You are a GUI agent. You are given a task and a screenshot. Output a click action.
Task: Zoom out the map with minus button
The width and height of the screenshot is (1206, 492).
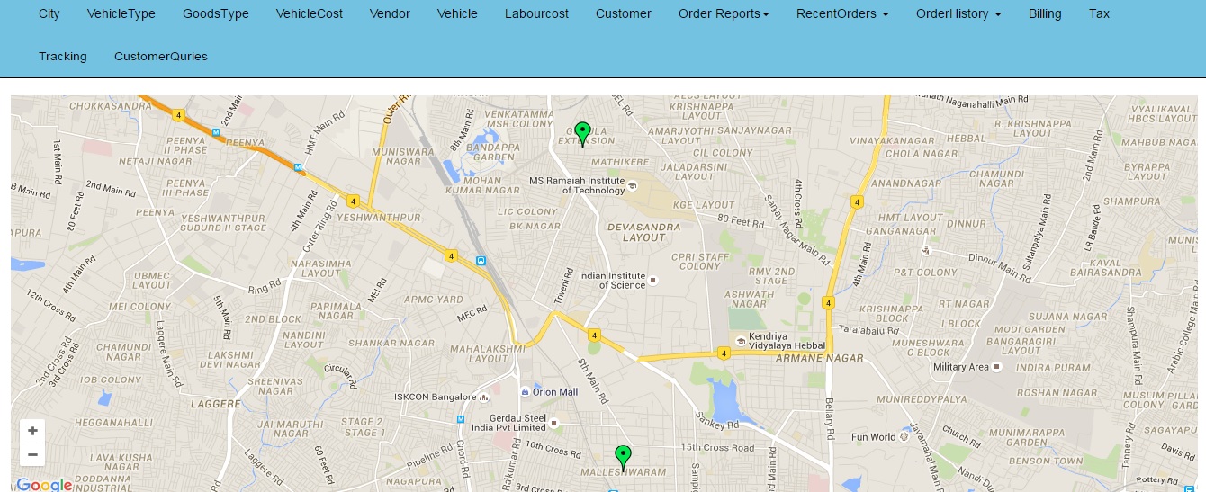coord(32,454)
